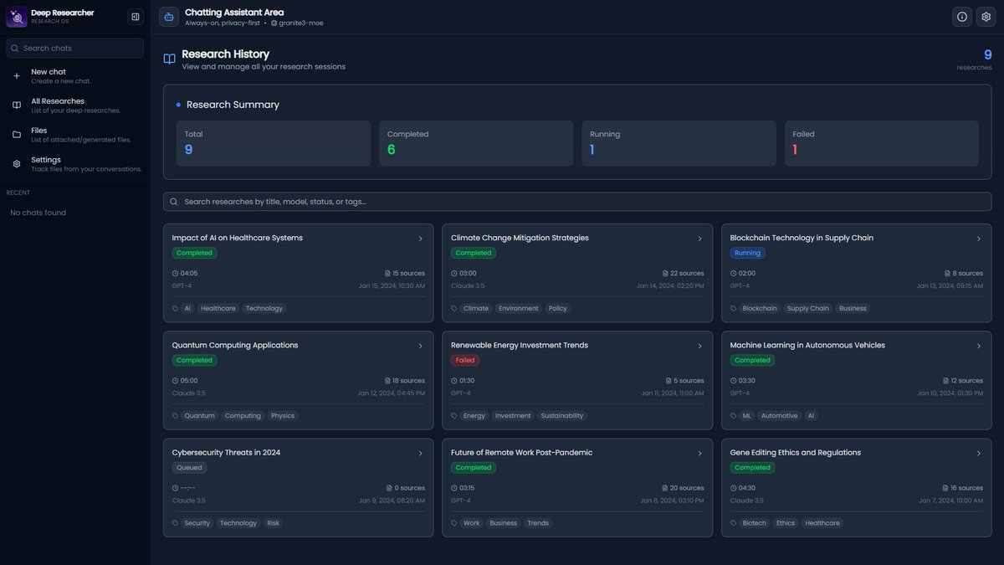Click sources document icon on Climate Change card
1004x565 pixels.
666,274
